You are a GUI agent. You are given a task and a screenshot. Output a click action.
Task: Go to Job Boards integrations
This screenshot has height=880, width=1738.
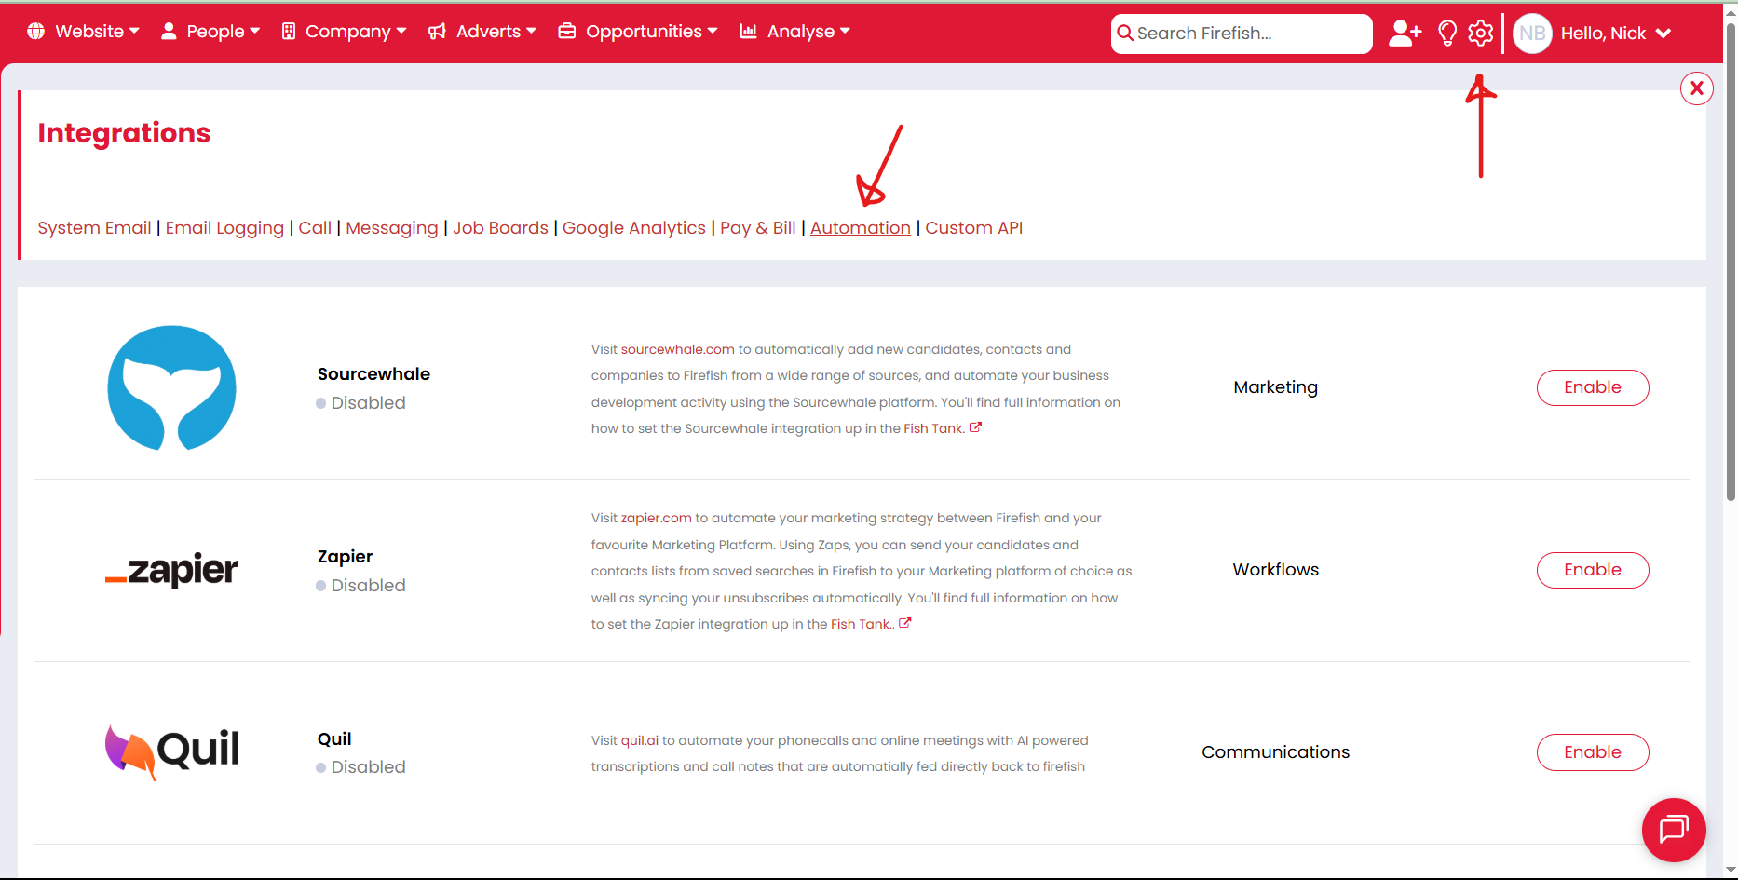coord(500,228)
